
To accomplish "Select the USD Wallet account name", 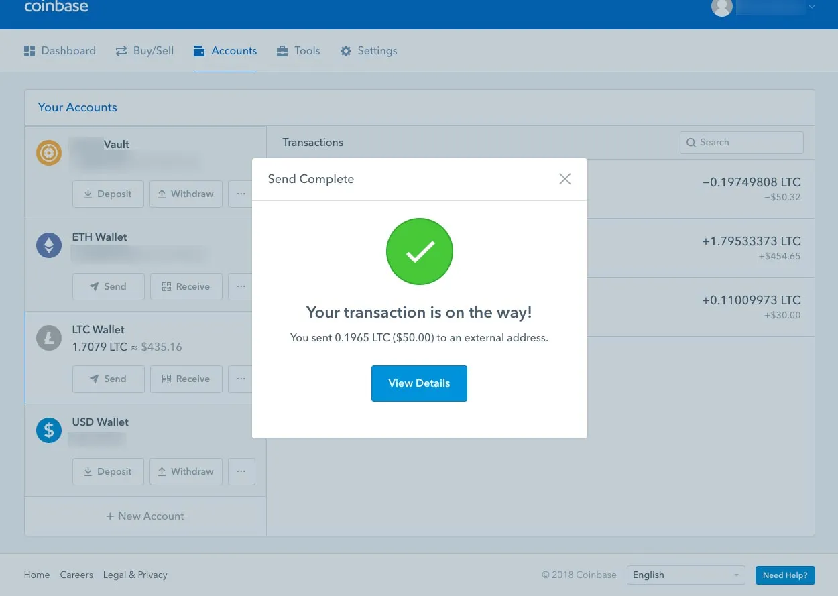I will point(101,422).
